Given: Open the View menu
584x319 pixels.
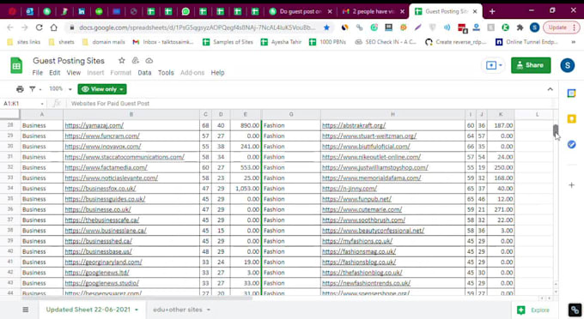Looking at the screenshot, I should 73,73.
